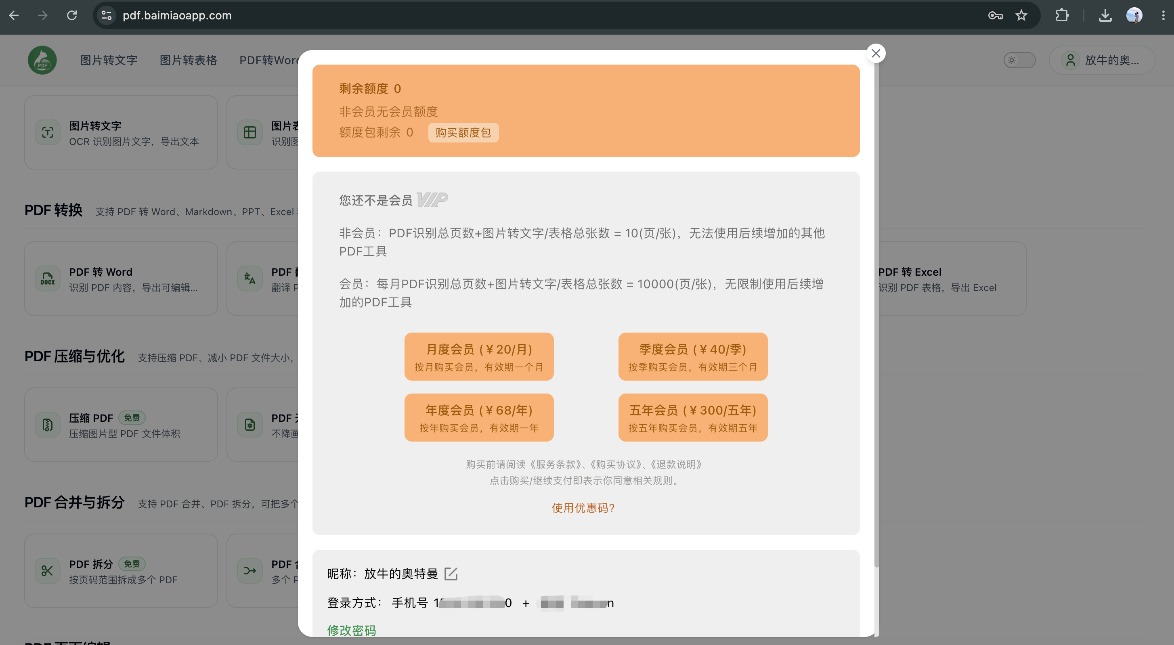
Task: Open the user account button 放牛的奥...
Action: (1102, 60)
